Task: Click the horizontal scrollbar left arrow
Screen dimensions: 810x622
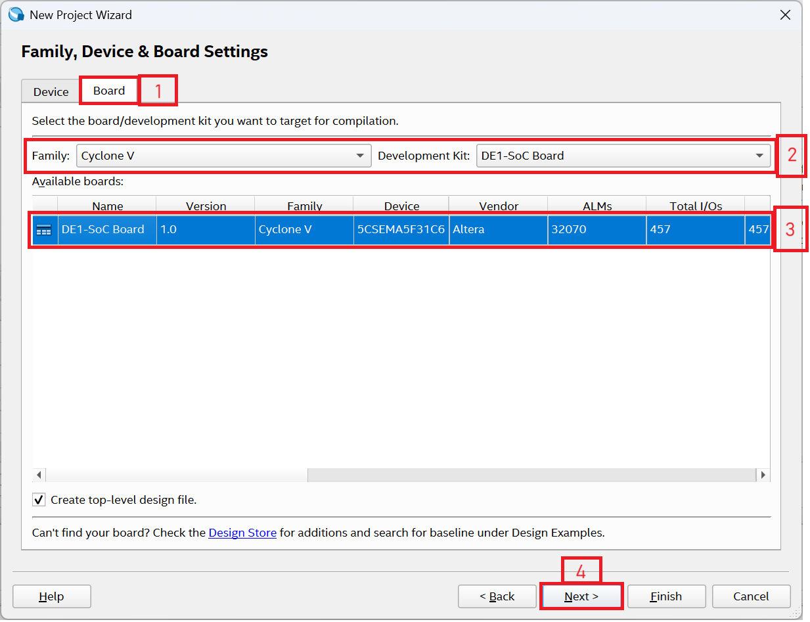Action: pos(39,475)
